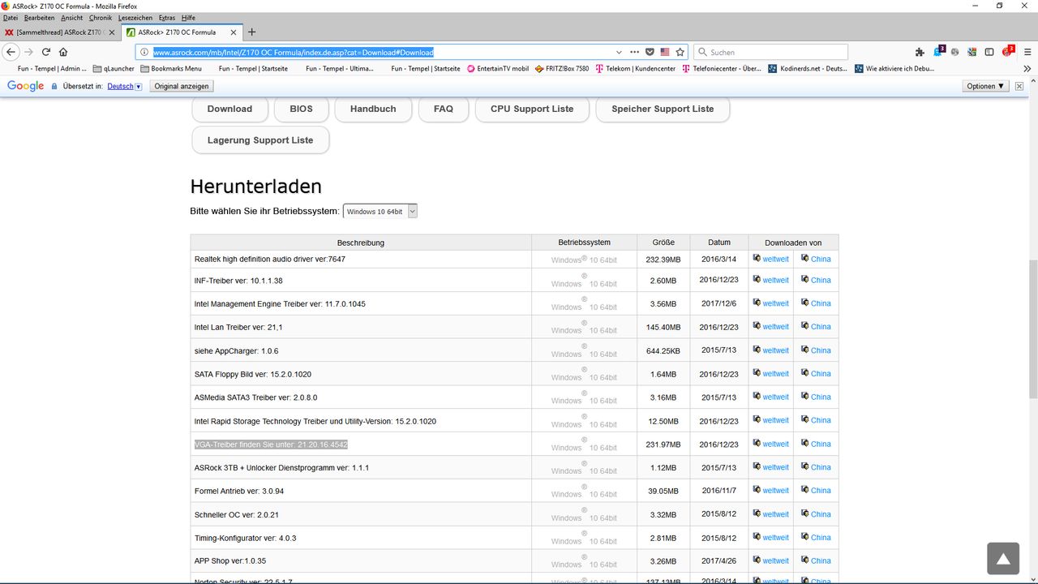Viewport: 1038px width, 584px height.
Task: Open the Handbuch section
Action: 373,109
